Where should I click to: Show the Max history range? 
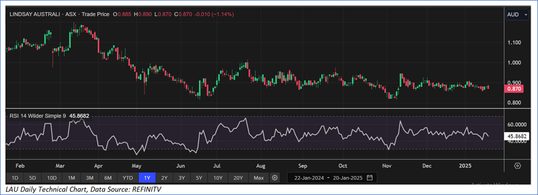point(259,178)
